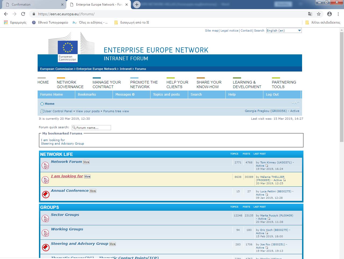This screenshot has width=344, height=259.
Task: View latest post icon in Sector Groups row
Action: [x=269, y=219]
